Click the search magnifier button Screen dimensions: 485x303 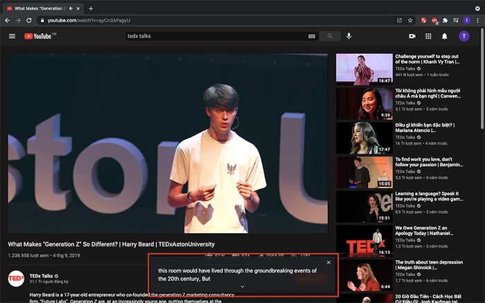[330, 37]
